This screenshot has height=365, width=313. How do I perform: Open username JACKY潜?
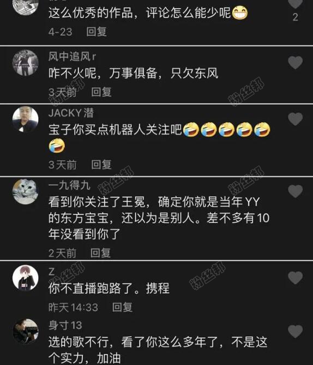point(71,113)
